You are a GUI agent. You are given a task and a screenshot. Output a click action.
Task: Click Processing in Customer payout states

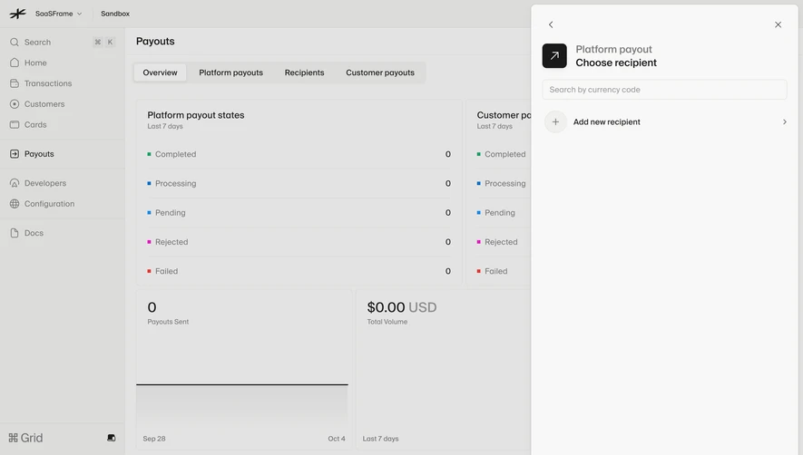click(x=505, y=183)
